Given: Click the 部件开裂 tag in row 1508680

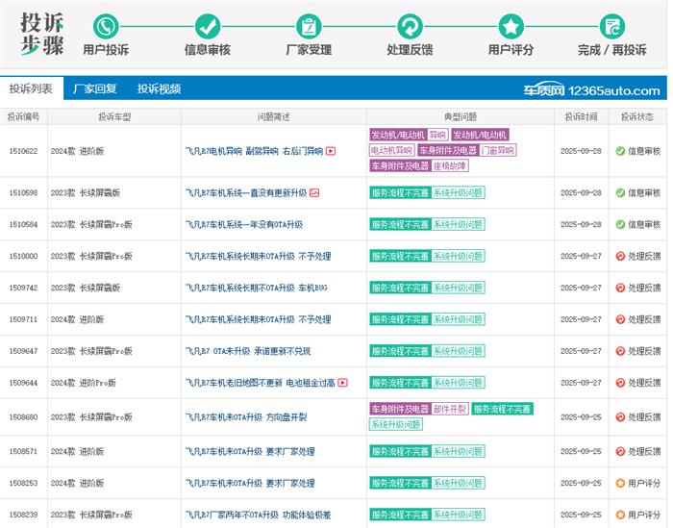Looking at the screenshot, I should (450, 409).
